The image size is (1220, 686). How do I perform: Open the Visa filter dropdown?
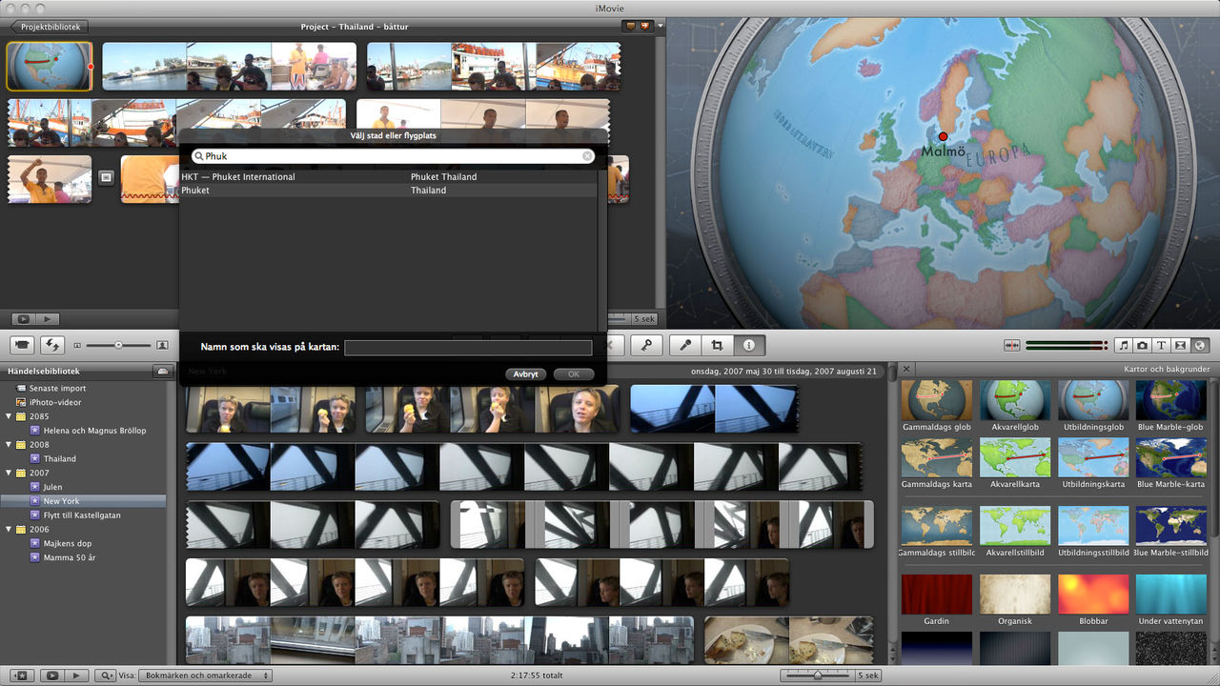click(x=204, y=676)
